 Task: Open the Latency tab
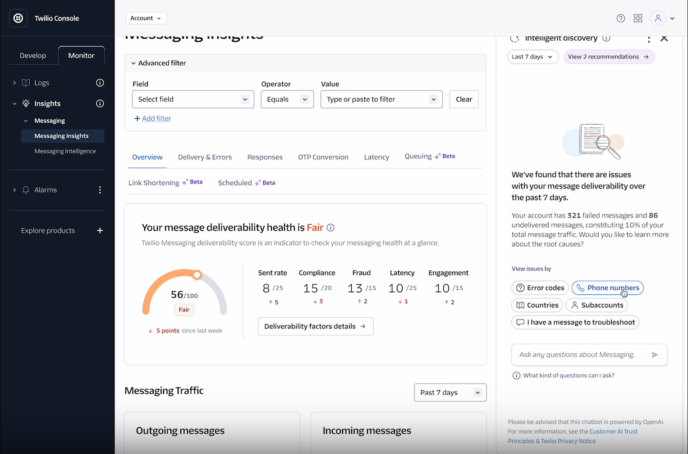376,157
